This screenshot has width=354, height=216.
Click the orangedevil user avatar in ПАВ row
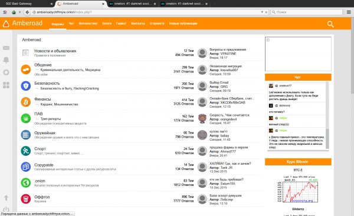(x=202, y=118)
